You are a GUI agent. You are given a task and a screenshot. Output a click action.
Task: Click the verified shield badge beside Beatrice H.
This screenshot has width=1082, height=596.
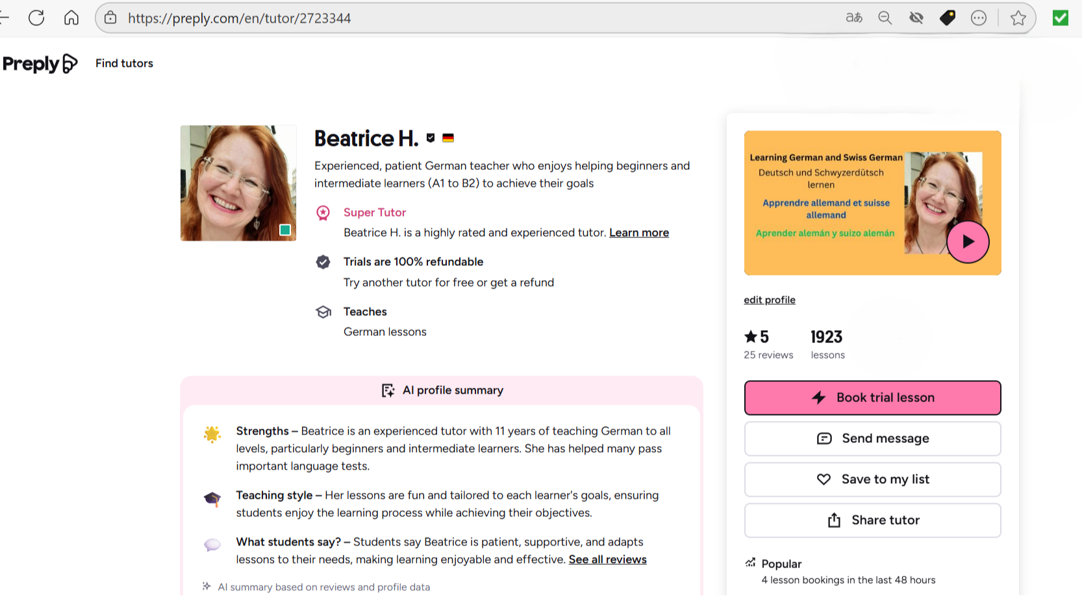[x=431, y=137]
